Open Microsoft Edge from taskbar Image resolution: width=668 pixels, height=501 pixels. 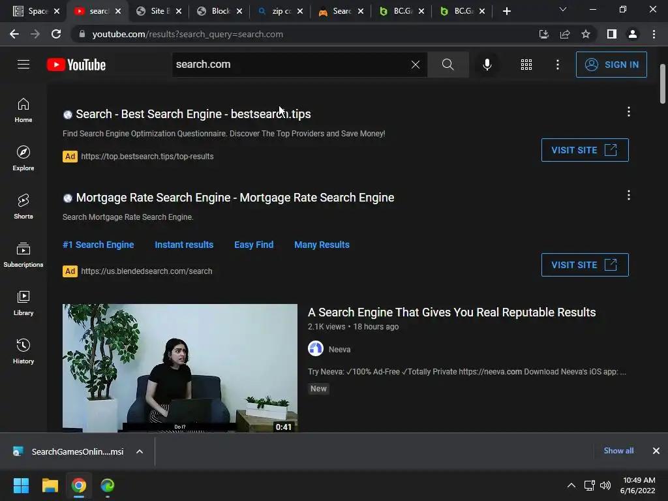108,485
